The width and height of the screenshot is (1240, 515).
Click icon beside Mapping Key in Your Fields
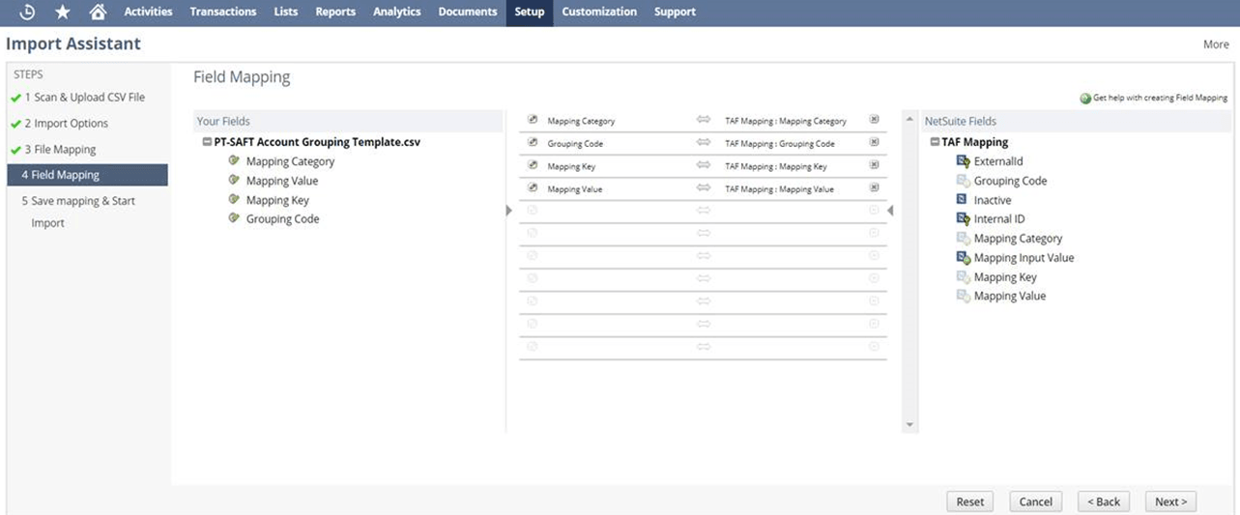pos(235,199)
